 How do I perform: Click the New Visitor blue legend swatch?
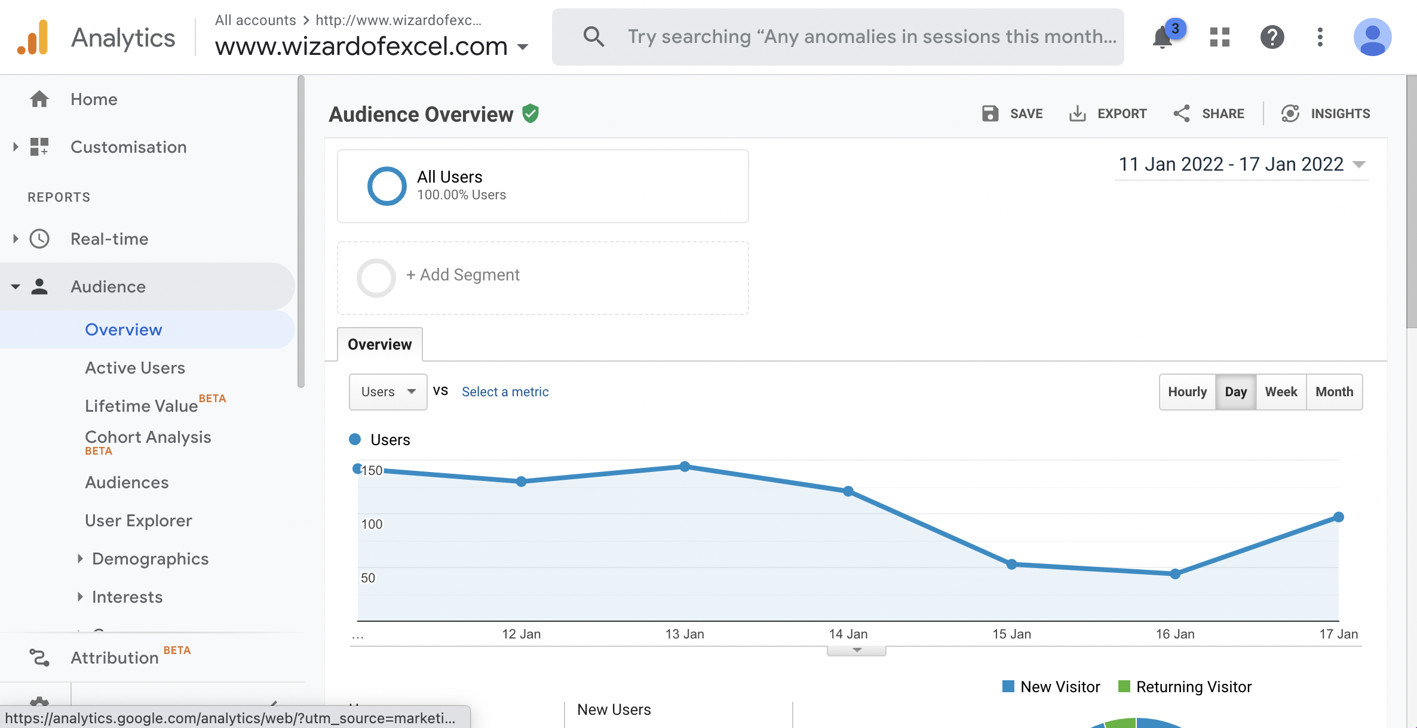click(1008, 686)
